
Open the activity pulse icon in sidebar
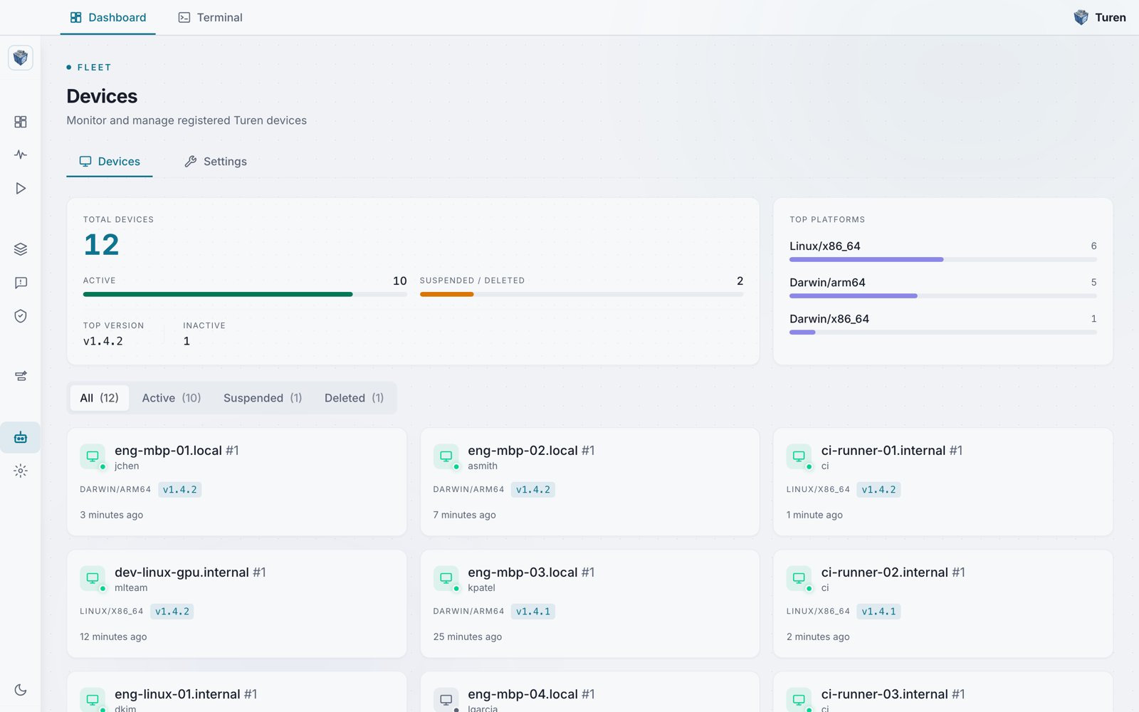coord(21,155)
